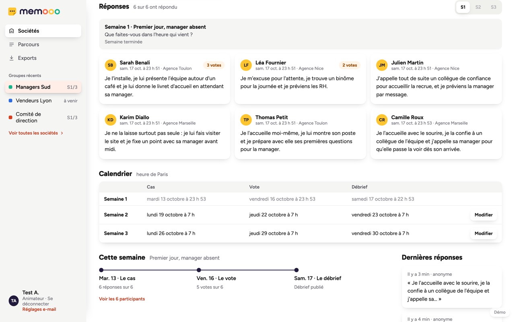The image size is (515, 322).
Task: Click the blue Vendeurs Lyon color dot
Action: 10,101
